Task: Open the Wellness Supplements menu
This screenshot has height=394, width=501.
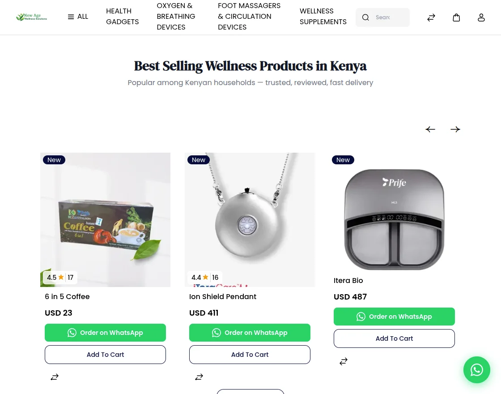Action: [x=323, y=16]
